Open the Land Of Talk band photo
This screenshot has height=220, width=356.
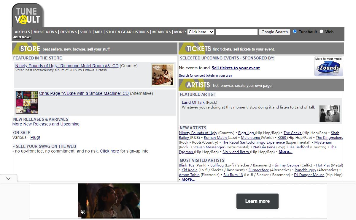pos(329,114)
